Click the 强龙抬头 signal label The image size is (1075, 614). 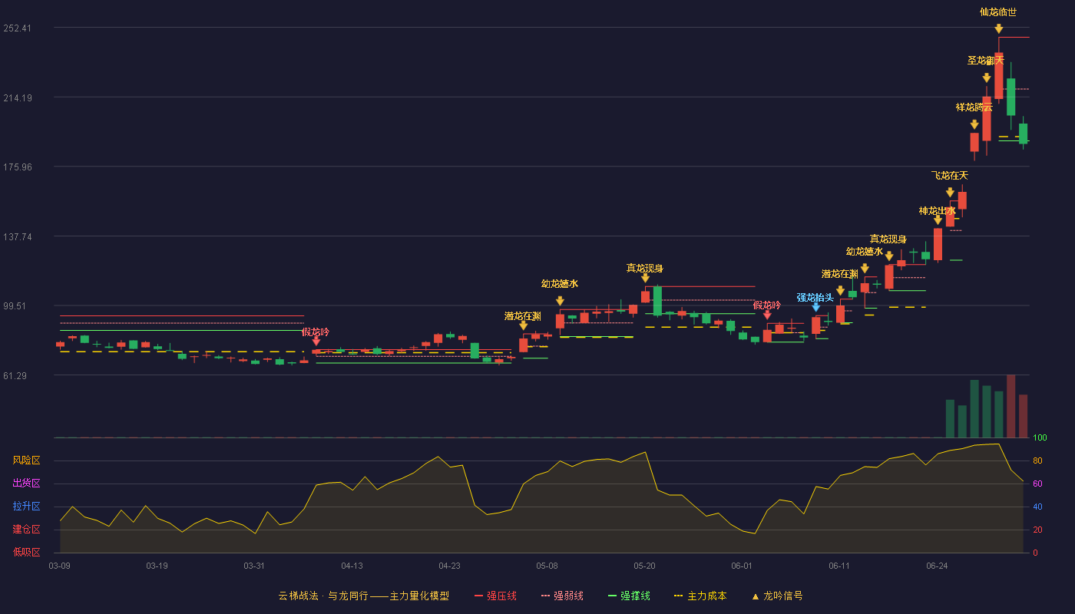click(815, 298)
